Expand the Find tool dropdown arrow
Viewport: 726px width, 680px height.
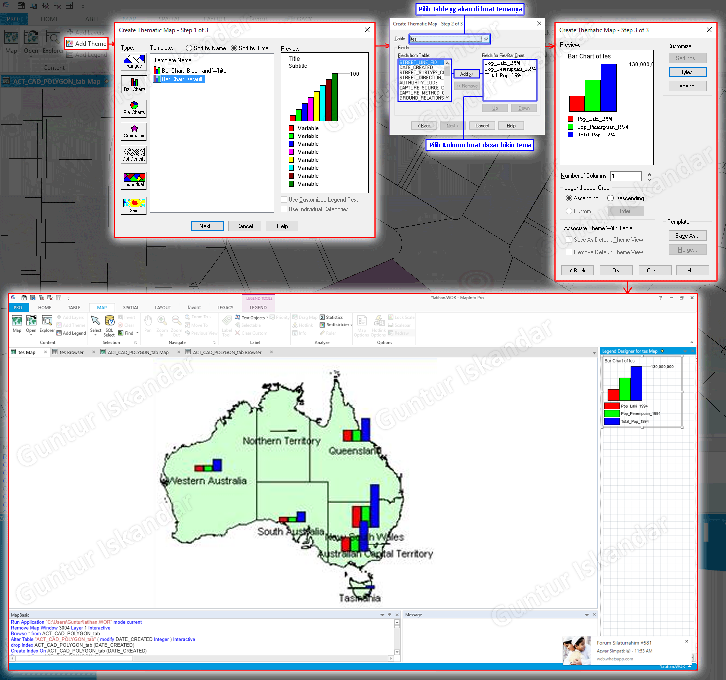pyautogui.click(x=138, y=333)
